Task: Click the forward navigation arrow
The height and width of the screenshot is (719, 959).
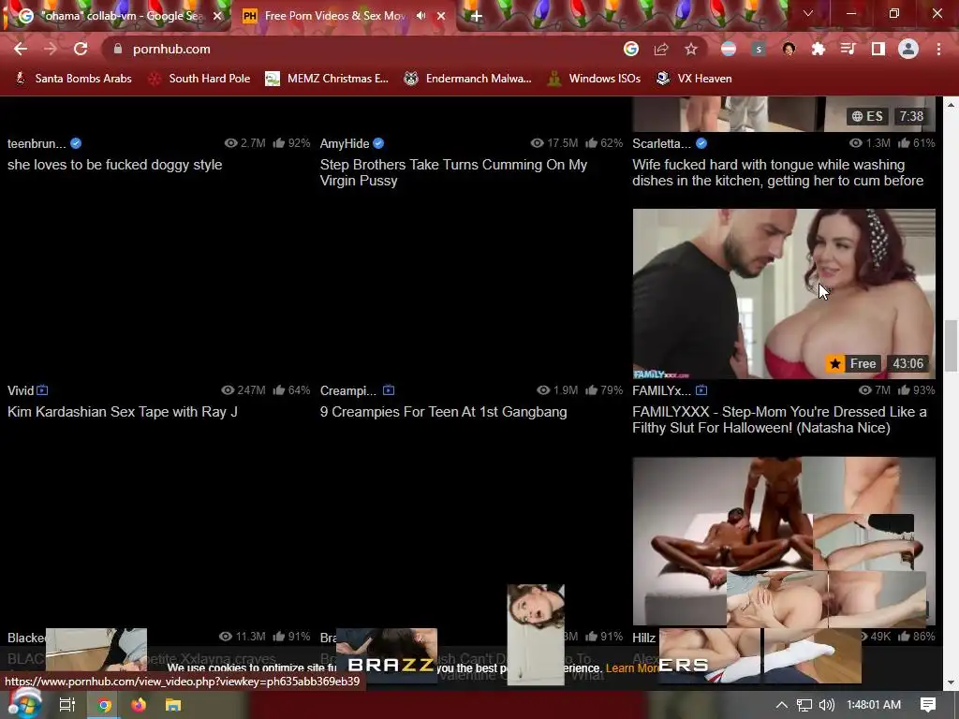Action: (x=51, y=49)
